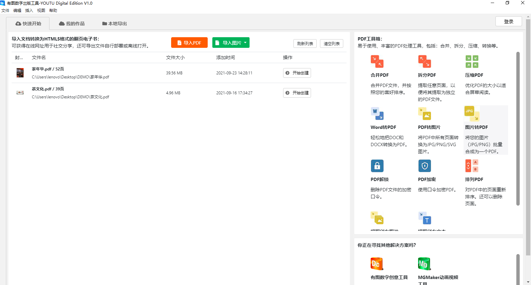Click the 排列PDF reorder pages icon
This screenshot has height=285, width=531.
[x=472, y=166]
